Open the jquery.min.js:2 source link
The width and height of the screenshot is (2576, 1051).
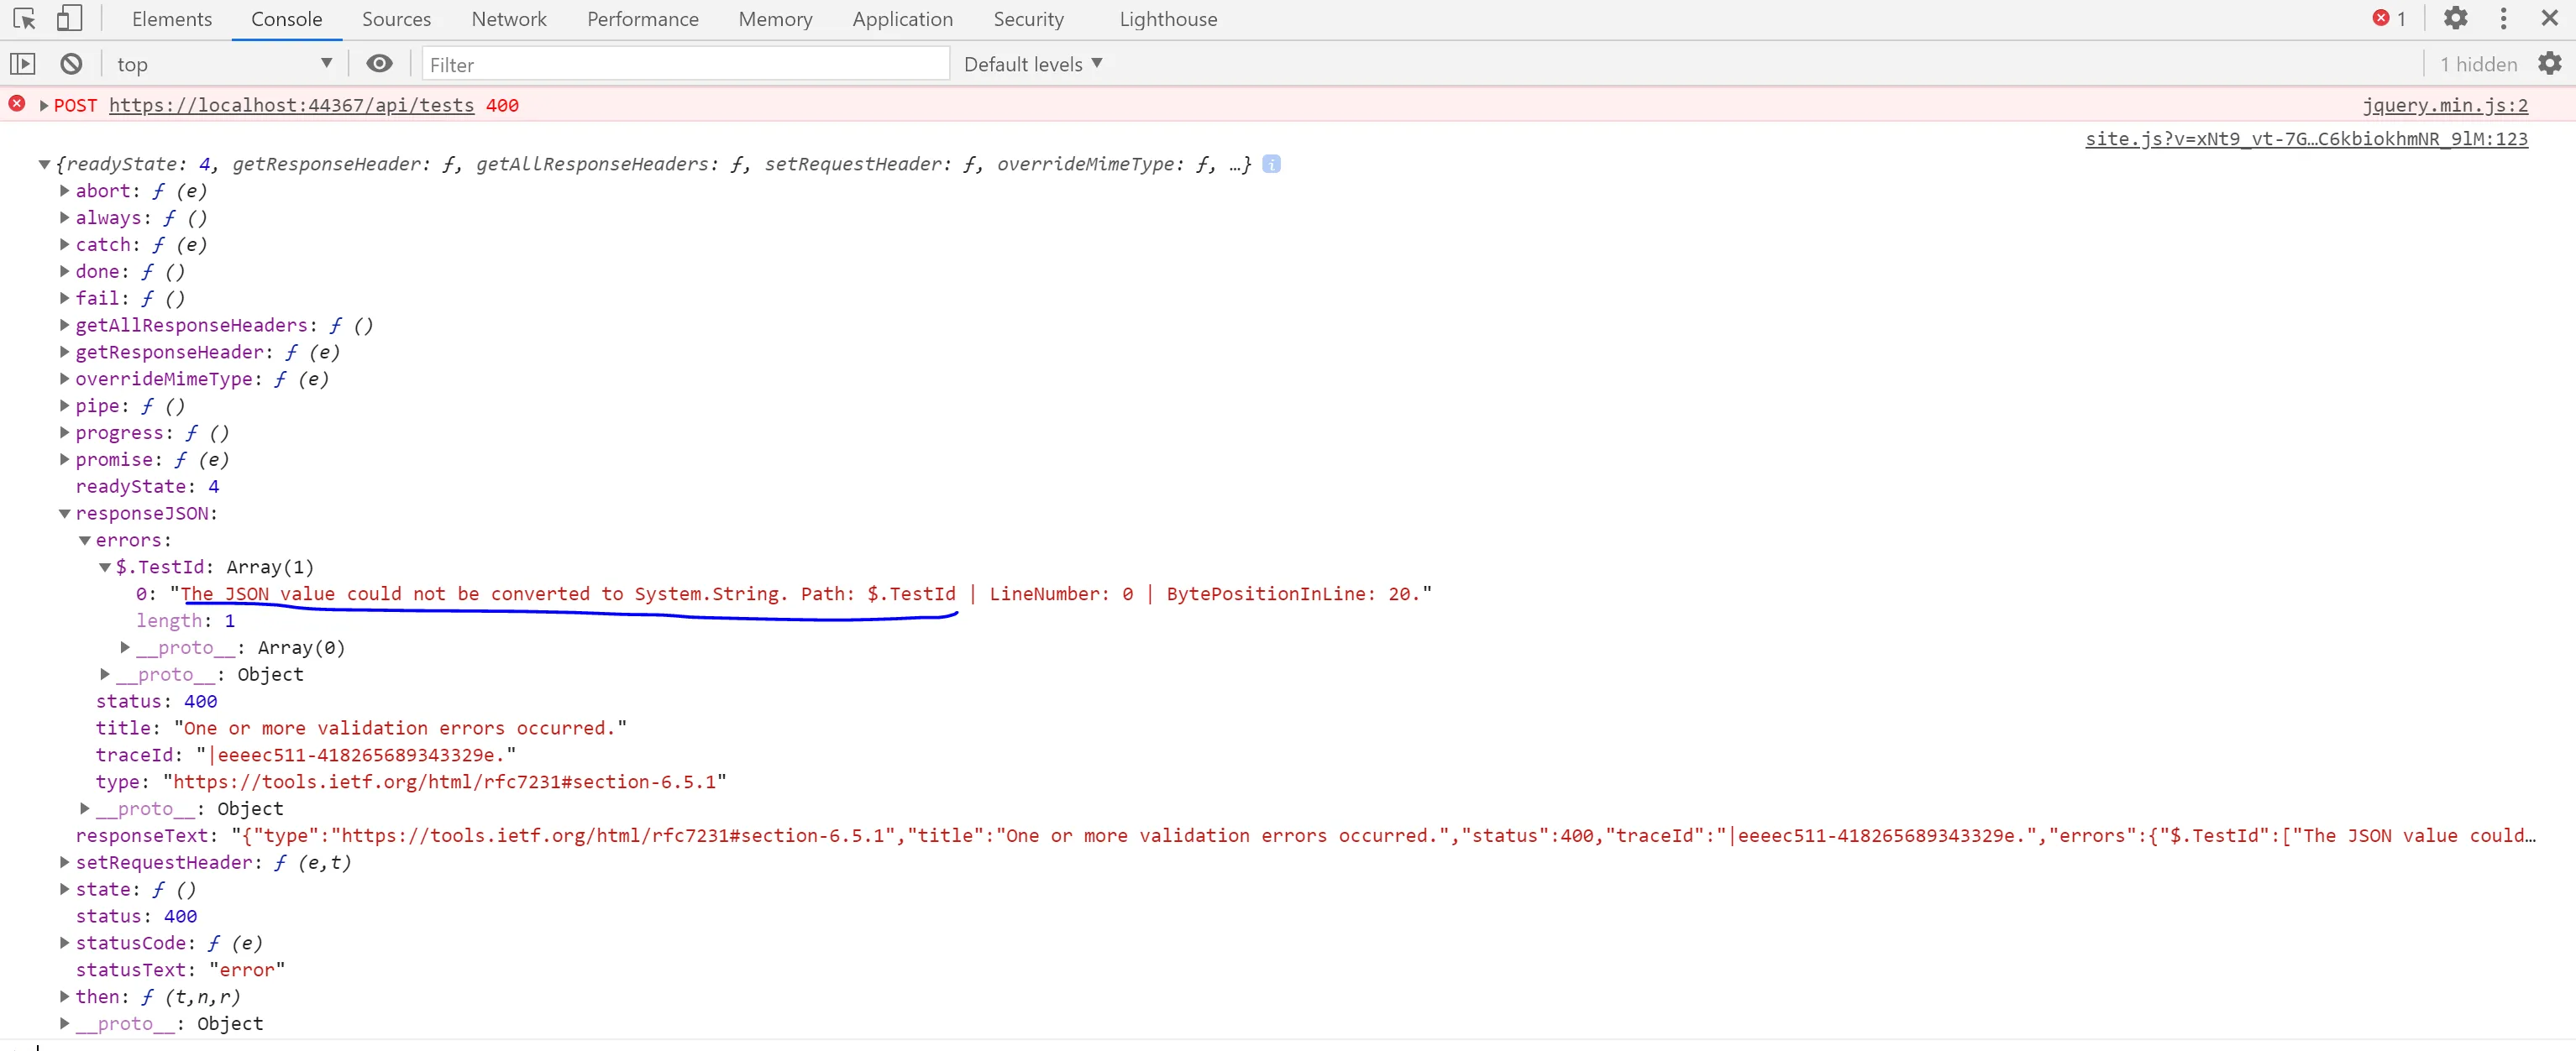(x=2444, y=105)
